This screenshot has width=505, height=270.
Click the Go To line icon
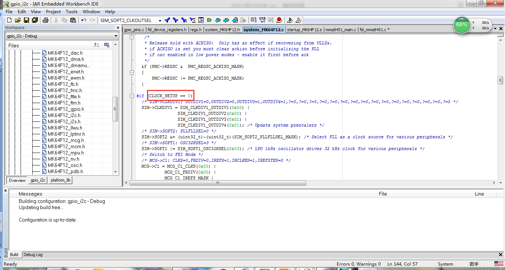click(201, 20)
